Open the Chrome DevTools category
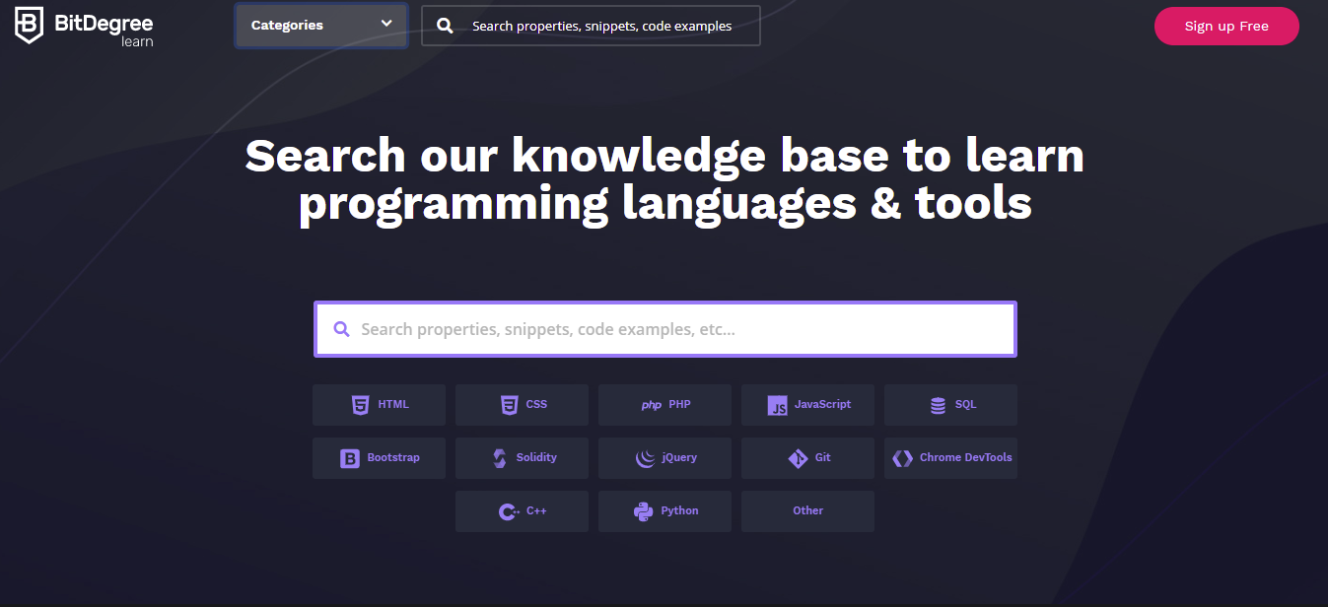 [950, 458]
